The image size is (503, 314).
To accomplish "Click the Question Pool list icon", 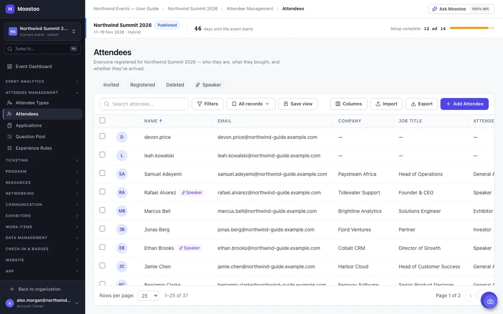I will [x=10, y=136].
